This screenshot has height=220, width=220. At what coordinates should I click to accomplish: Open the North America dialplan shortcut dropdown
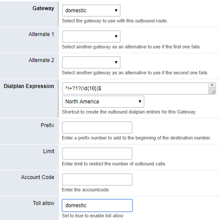(103, 102)
